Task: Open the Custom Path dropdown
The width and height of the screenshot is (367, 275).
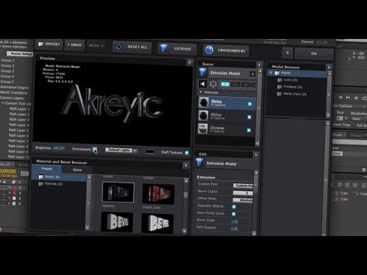Action: pos(243,186)
